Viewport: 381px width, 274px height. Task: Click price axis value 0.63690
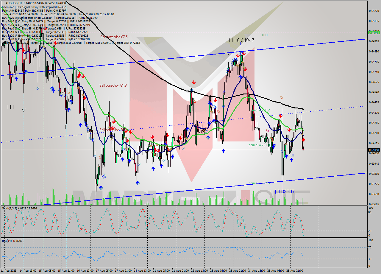(x=374, y=194)
